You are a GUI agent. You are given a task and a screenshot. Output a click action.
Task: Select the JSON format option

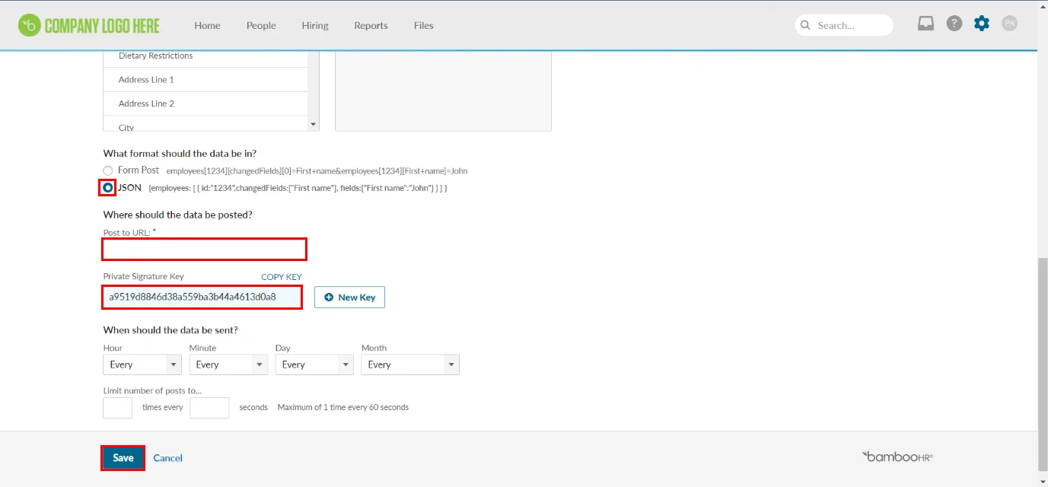click(107, 187)
